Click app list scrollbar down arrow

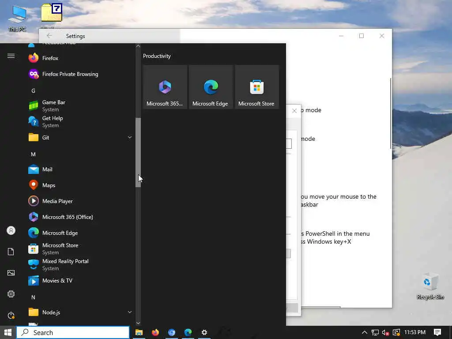[x=138, y=323]
